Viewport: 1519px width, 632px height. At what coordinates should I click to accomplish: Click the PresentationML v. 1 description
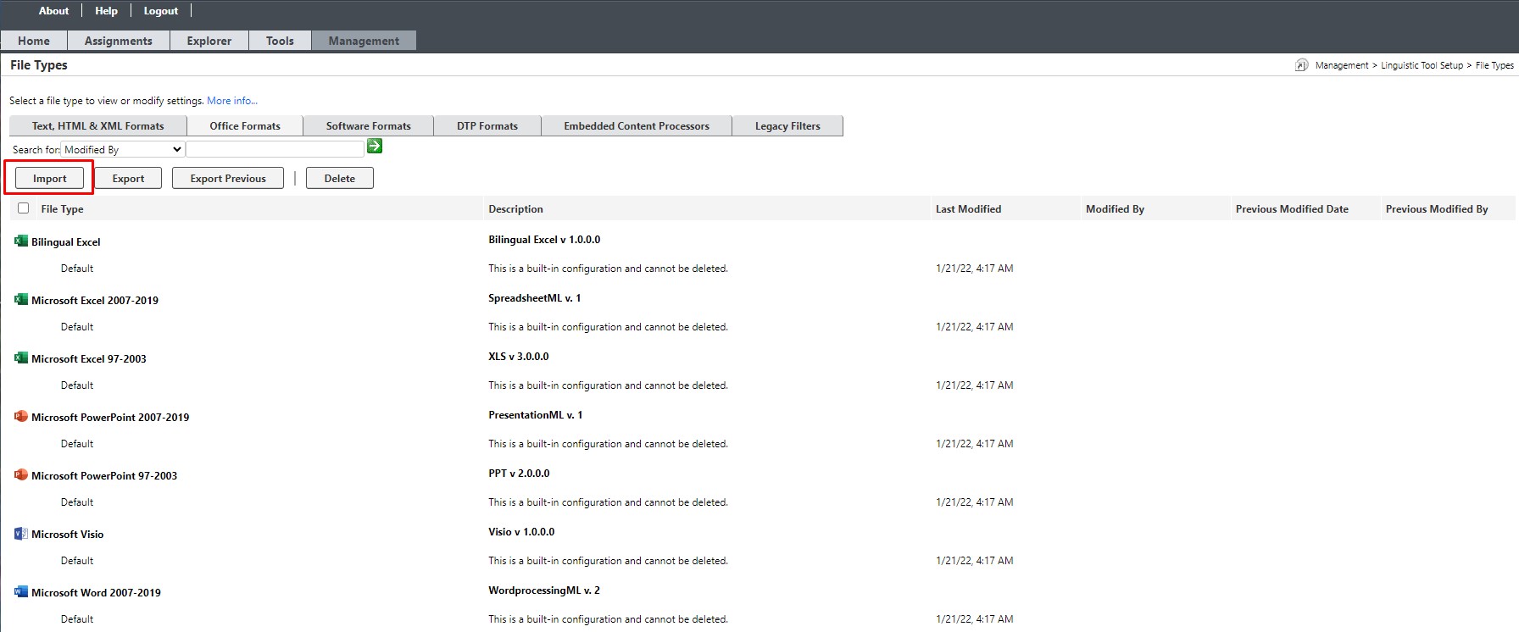(536, 415)
